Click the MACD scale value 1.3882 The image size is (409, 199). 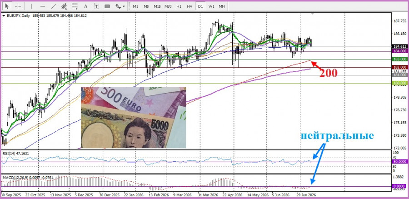tap(399, 177)
